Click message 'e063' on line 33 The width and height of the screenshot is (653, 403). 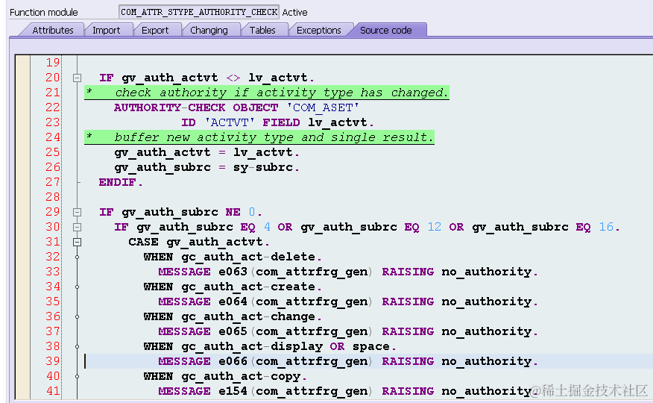(x=233, y=272)
